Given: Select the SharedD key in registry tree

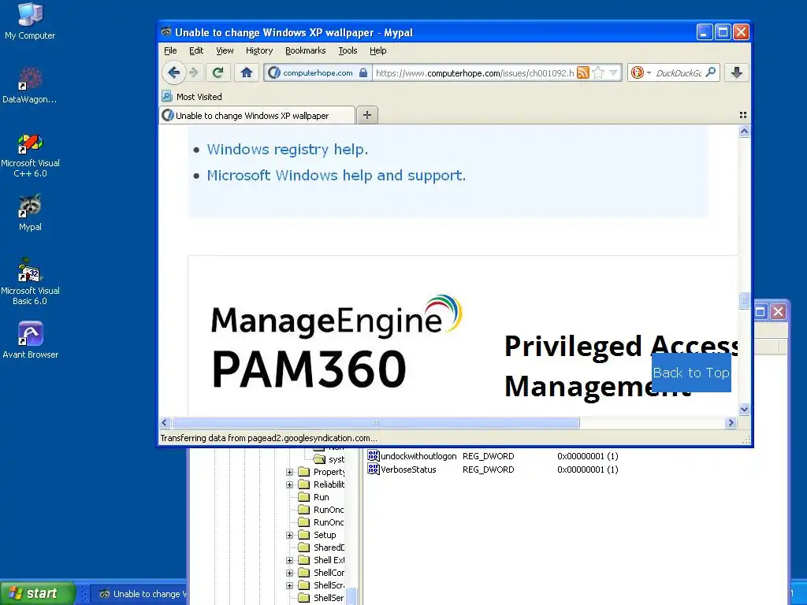Looking at the screenshot, I should pos(329,547).
